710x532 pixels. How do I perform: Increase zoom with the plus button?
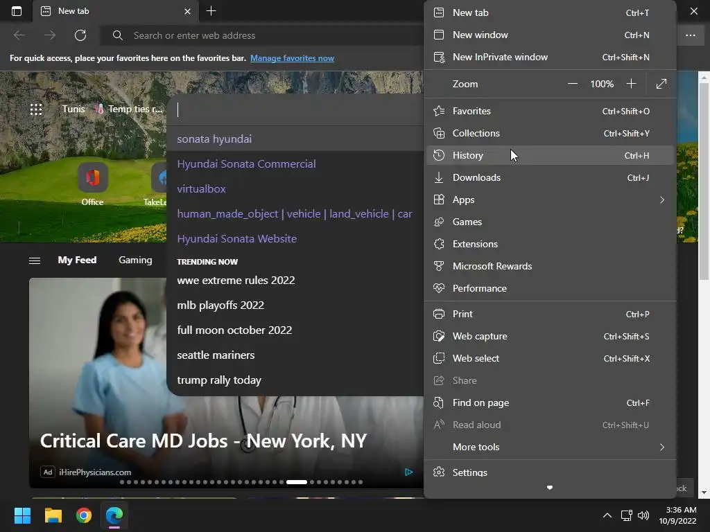(631, 84)
